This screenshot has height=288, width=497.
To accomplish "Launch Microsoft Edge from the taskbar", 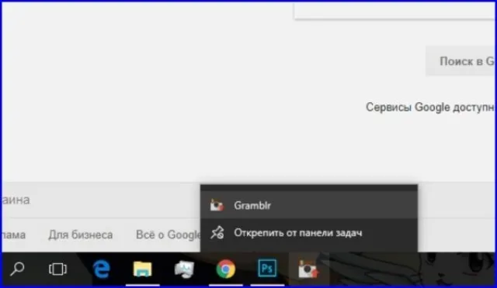I will (102, 269).
